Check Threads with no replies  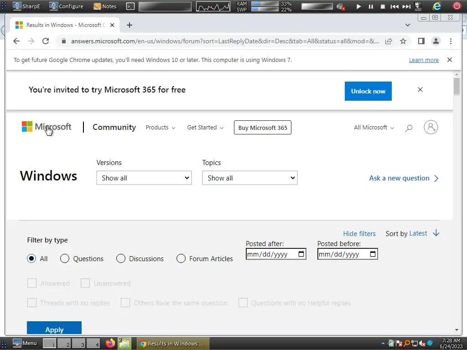(x=32, y=303)
